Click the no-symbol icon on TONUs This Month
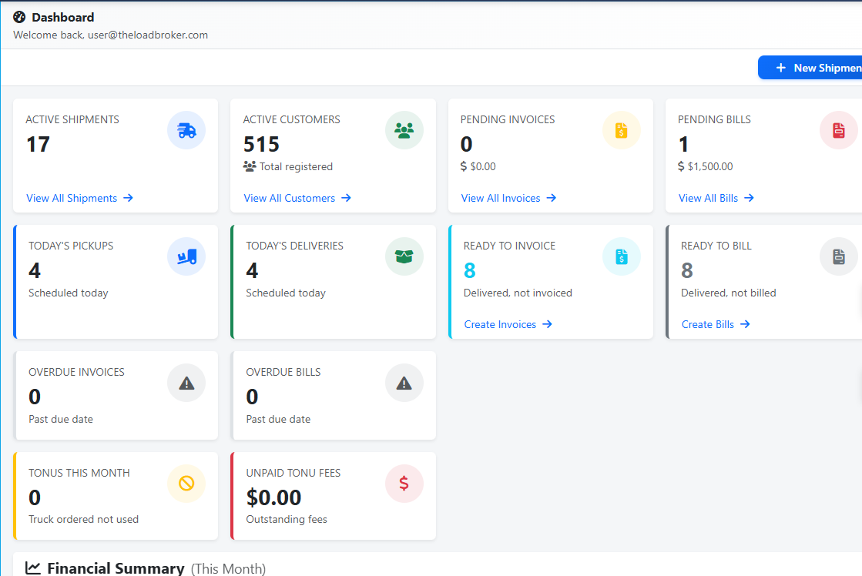Screen dimensions: 862x576 [186, 483]
